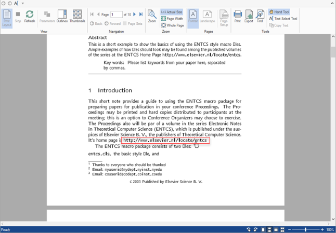
Task: Jump to the last page
Action: 141,15
